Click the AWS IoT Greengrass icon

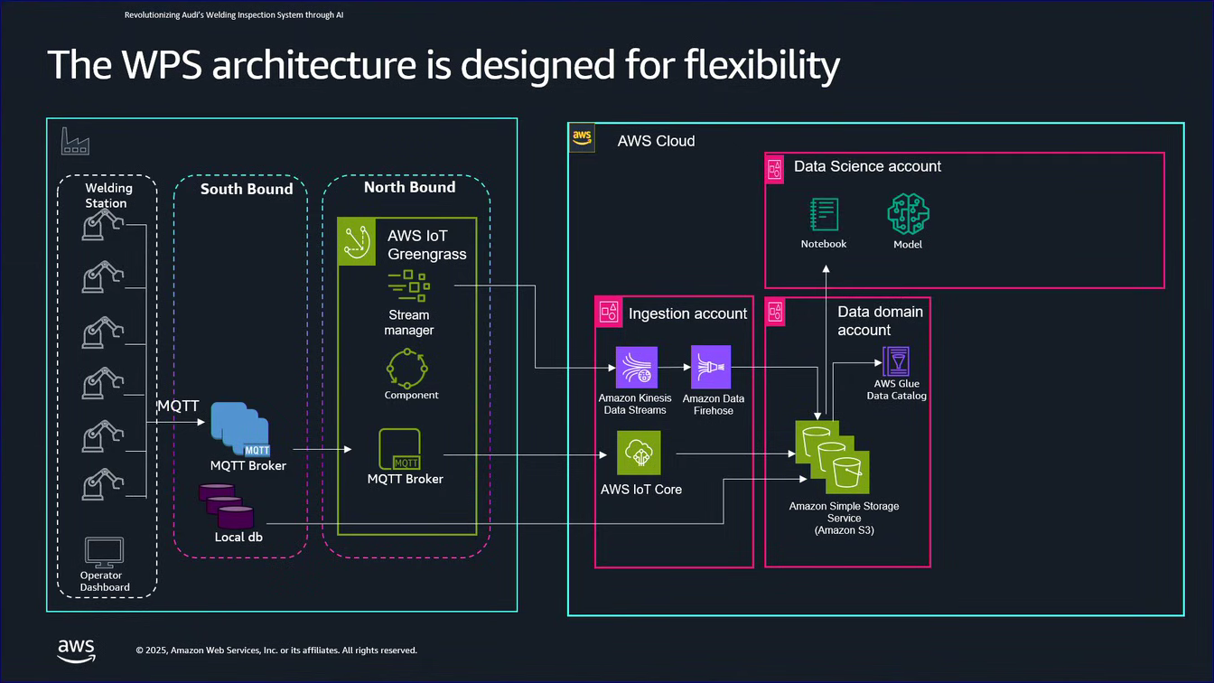coord(357,242)
